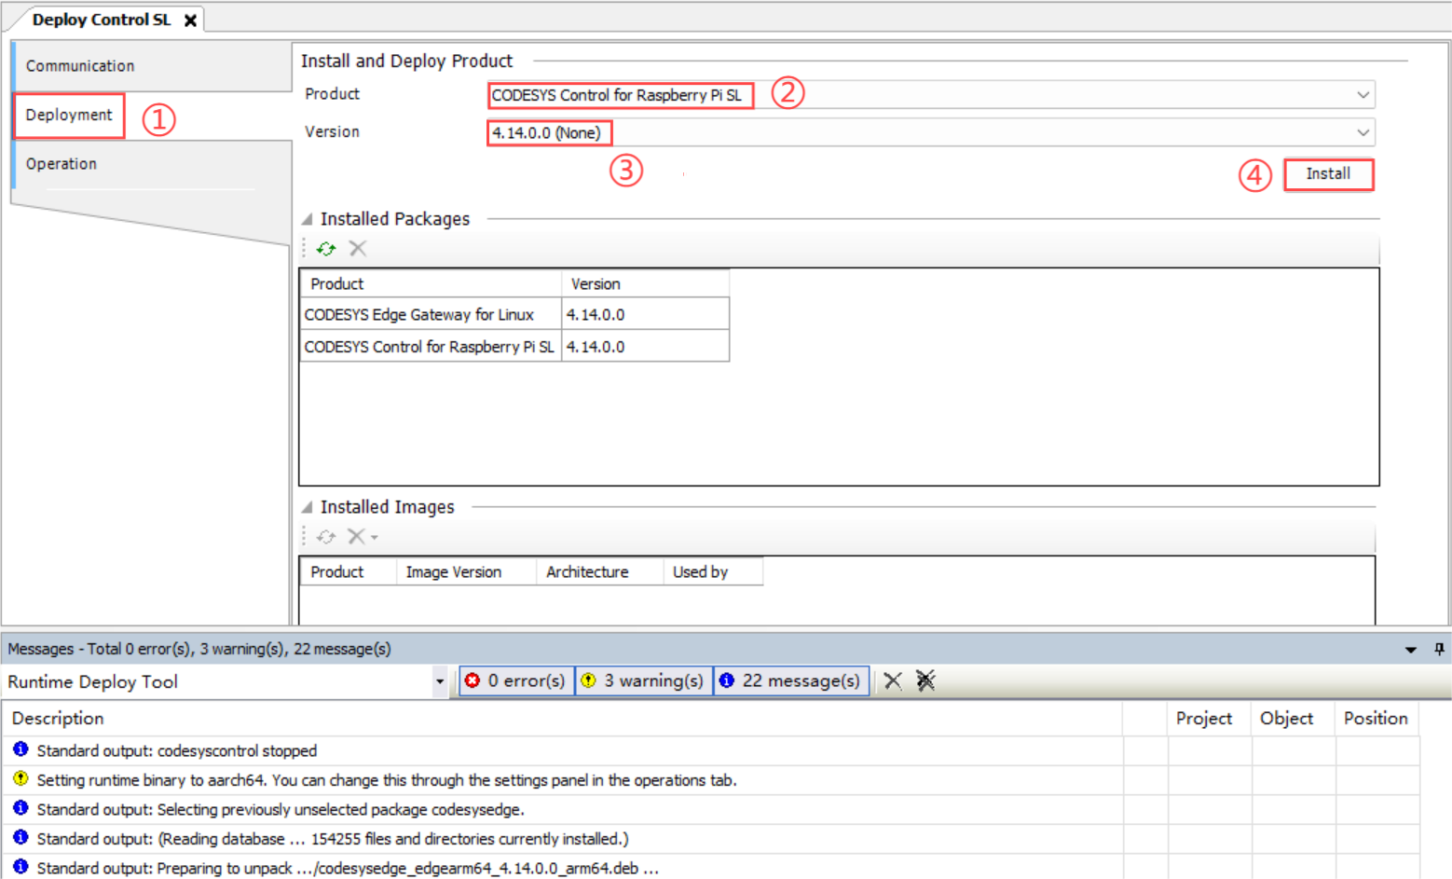Viewport: 1452px width, 879px height.
Task: Click the info icon beside 'codesyscontrol stopped'
Action: (21, 749)
